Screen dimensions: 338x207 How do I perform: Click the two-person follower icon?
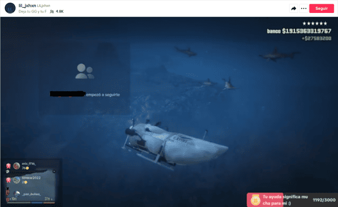[84, 71]
